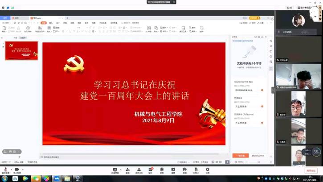Open adjust-settings icon atop right sidebar strip
The width and height of the screenshot is (323, 182).
tap(271, 41)
